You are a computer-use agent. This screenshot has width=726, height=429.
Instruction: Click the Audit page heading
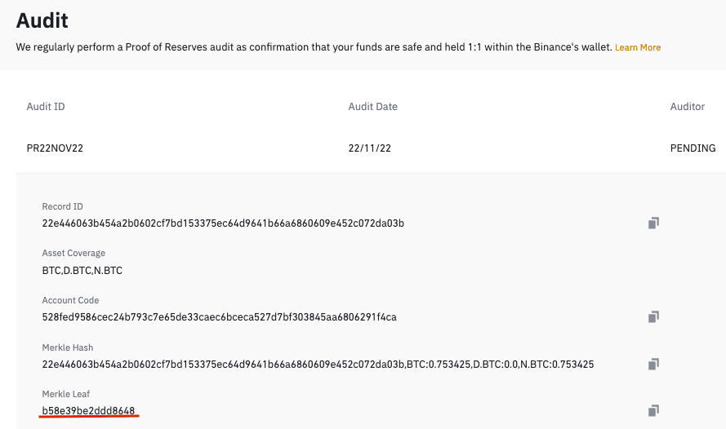[42, 20]
